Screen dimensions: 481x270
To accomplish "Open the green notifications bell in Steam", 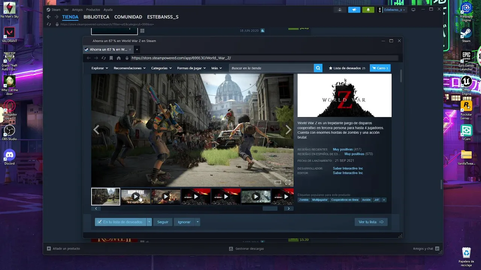I will [368, 10].
